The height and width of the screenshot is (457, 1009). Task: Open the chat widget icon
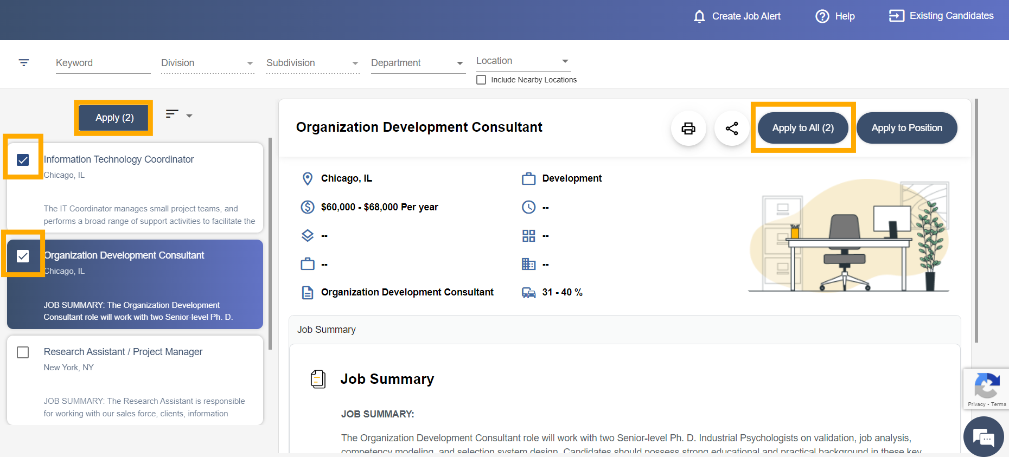983,436
